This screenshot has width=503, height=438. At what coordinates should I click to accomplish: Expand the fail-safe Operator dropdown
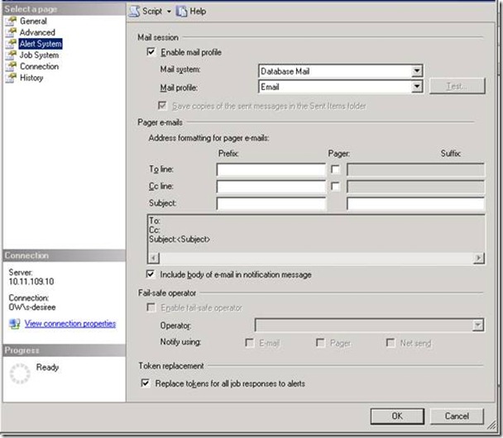click(477, 326)
